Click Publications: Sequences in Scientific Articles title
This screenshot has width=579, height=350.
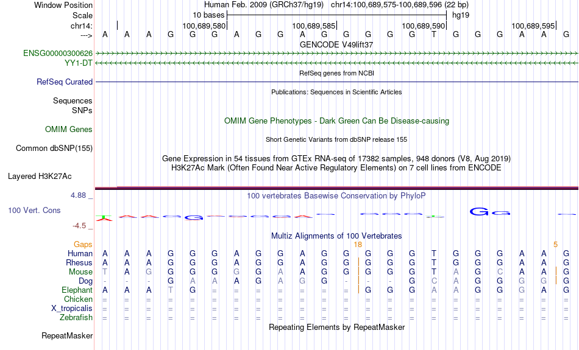pyautogui.click(x=336, y=92)
